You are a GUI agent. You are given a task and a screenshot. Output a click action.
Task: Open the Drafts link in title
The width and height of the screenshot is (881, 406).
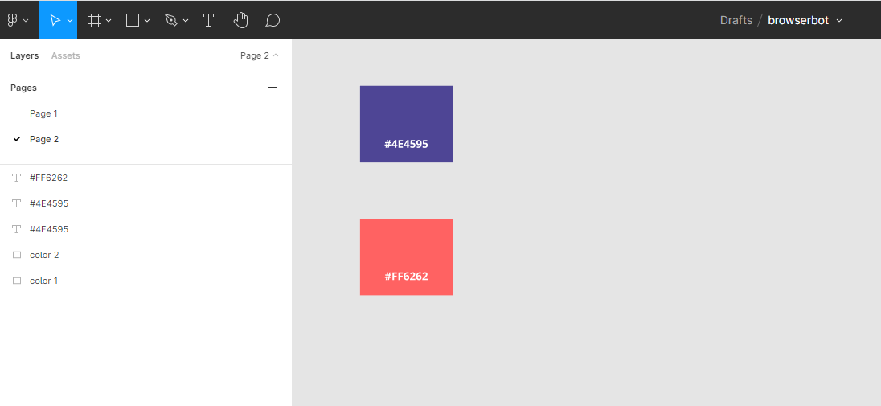click(x=736, y=20)
